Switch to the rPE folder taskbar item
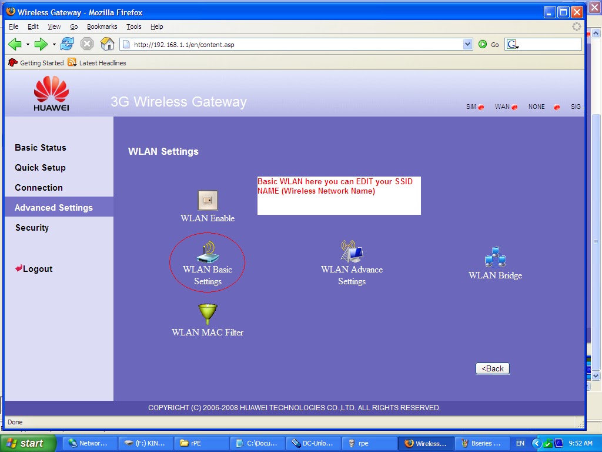 (201, 443)
